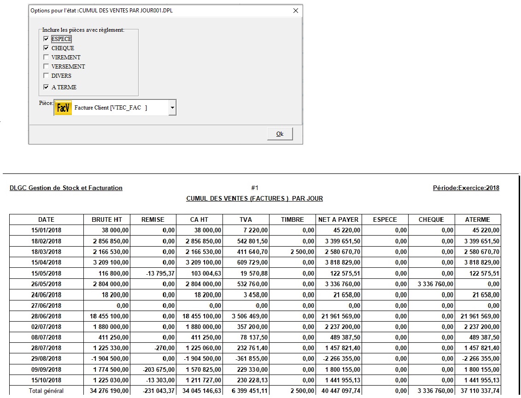Open the Pièce dropdown arrow

(x=172, y=108)
